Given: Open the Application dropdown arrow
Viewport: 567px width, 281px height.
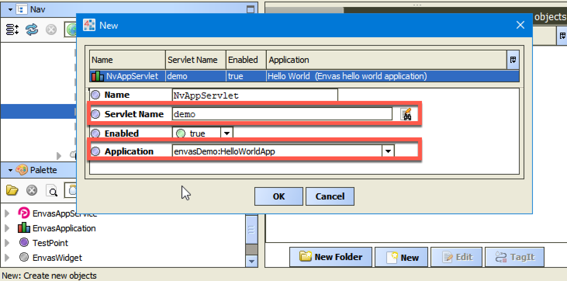Looking at the screenshot, I should 388,151.
